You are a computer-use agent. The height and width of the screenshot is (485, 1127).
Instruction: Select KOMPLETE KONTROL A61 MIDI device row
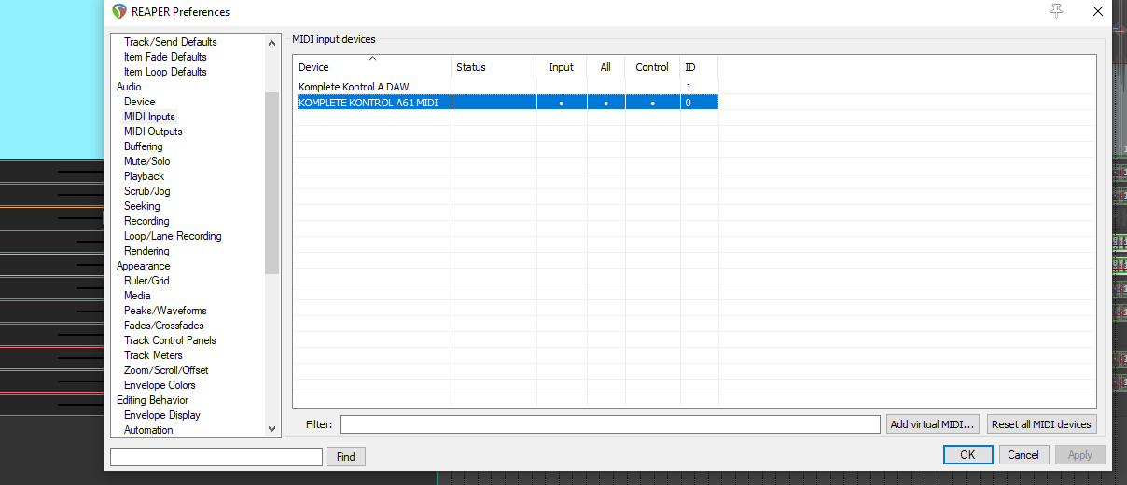[x=506, y=103]
